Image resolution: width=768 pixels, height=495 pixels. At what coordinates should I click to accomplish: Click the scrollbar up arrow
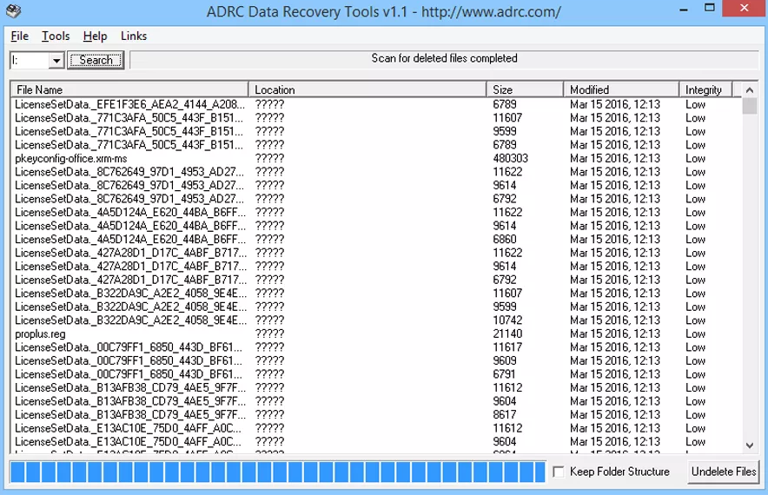click(750, 89)
